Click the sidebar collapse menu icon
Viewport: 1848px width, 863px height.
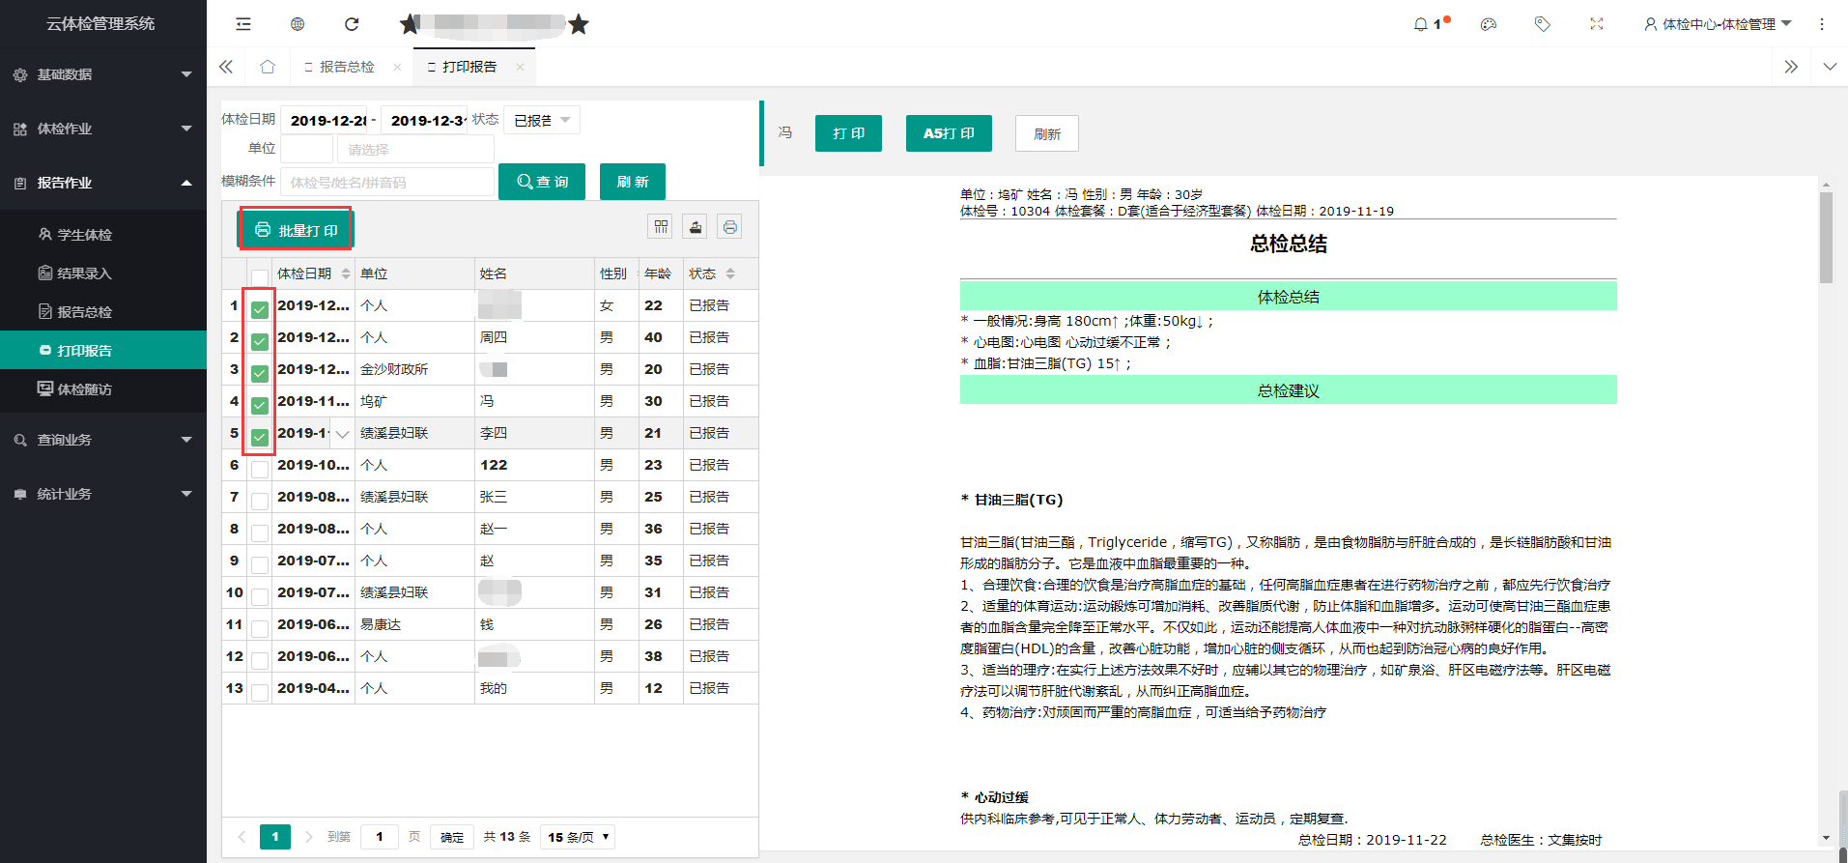(x=243, y=24)
